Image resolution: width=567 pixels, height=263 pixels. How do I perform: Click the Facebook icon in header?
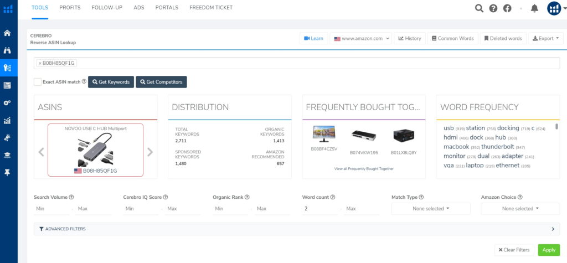click(x=507, y=8)
